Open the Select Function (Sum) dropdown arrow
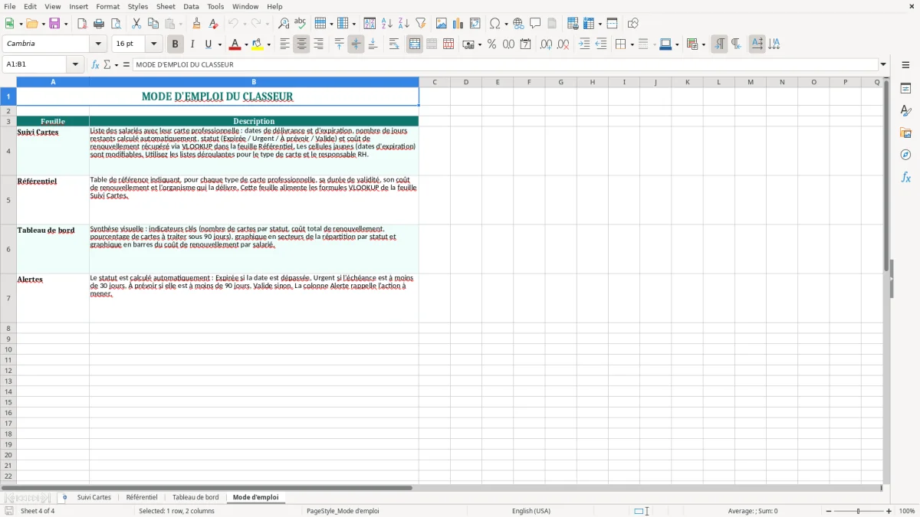 (x=117, y=65)
